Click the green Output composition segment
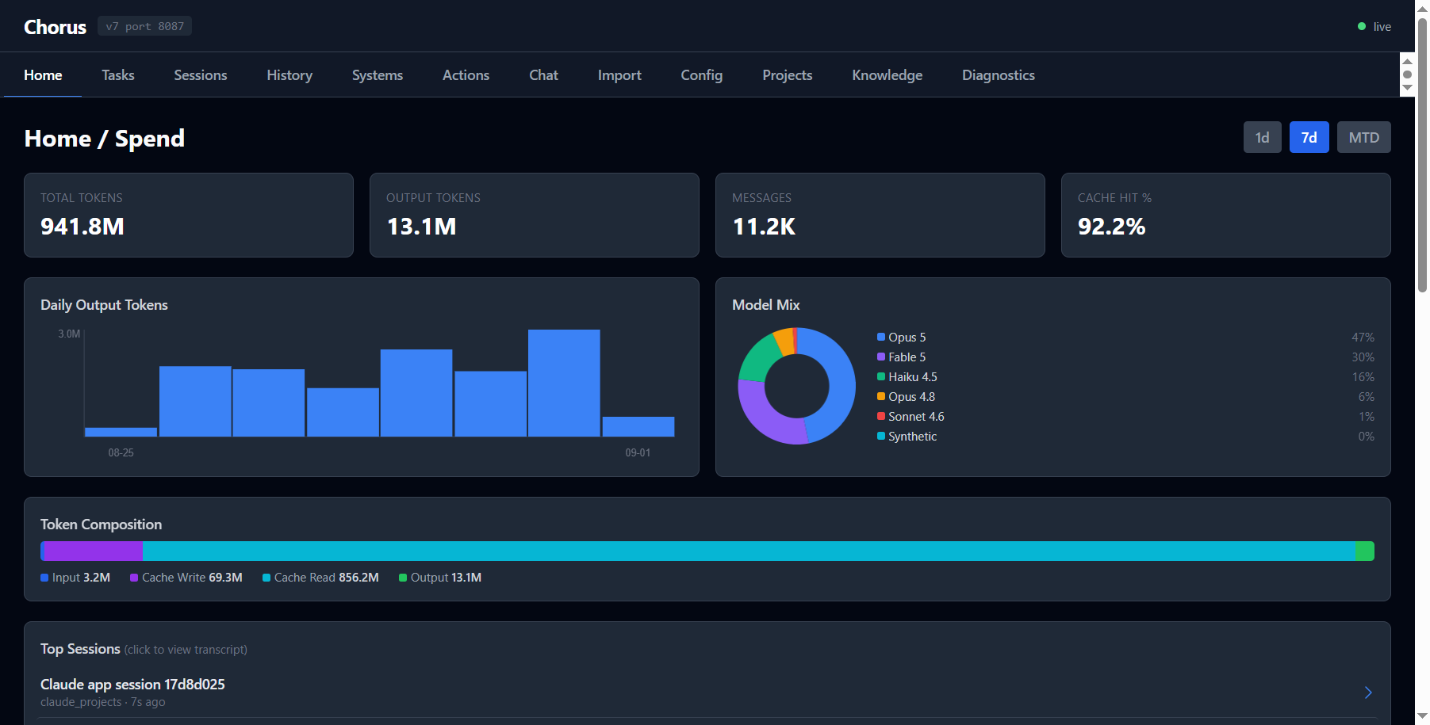 [1365, 551]
